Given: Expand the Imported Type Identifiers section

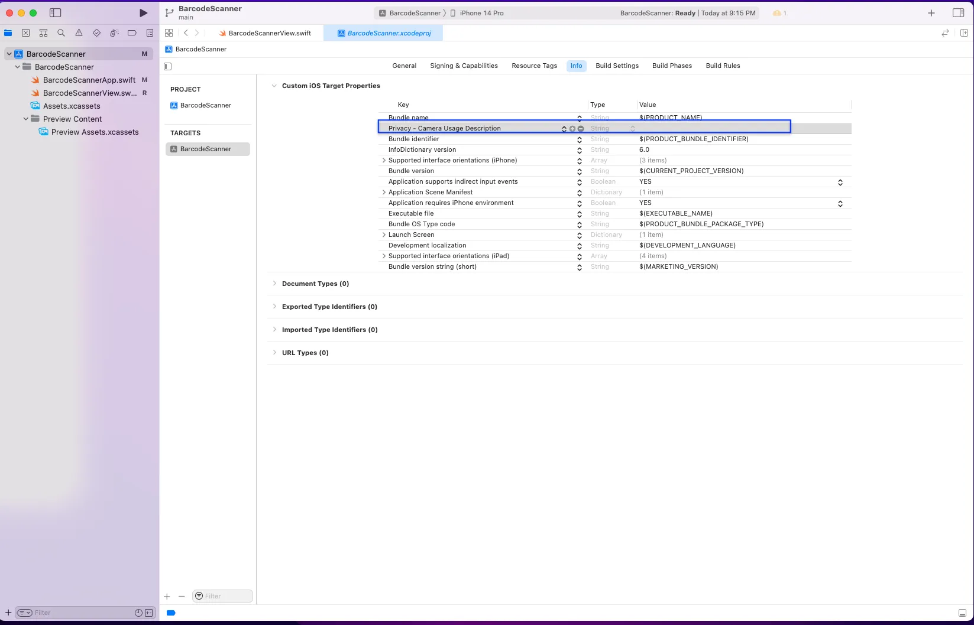Looking at the screenshot, I should tap(274, 330).
